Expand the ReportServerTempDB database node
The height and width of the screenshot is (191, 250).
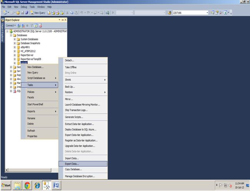tap(15, 59)
